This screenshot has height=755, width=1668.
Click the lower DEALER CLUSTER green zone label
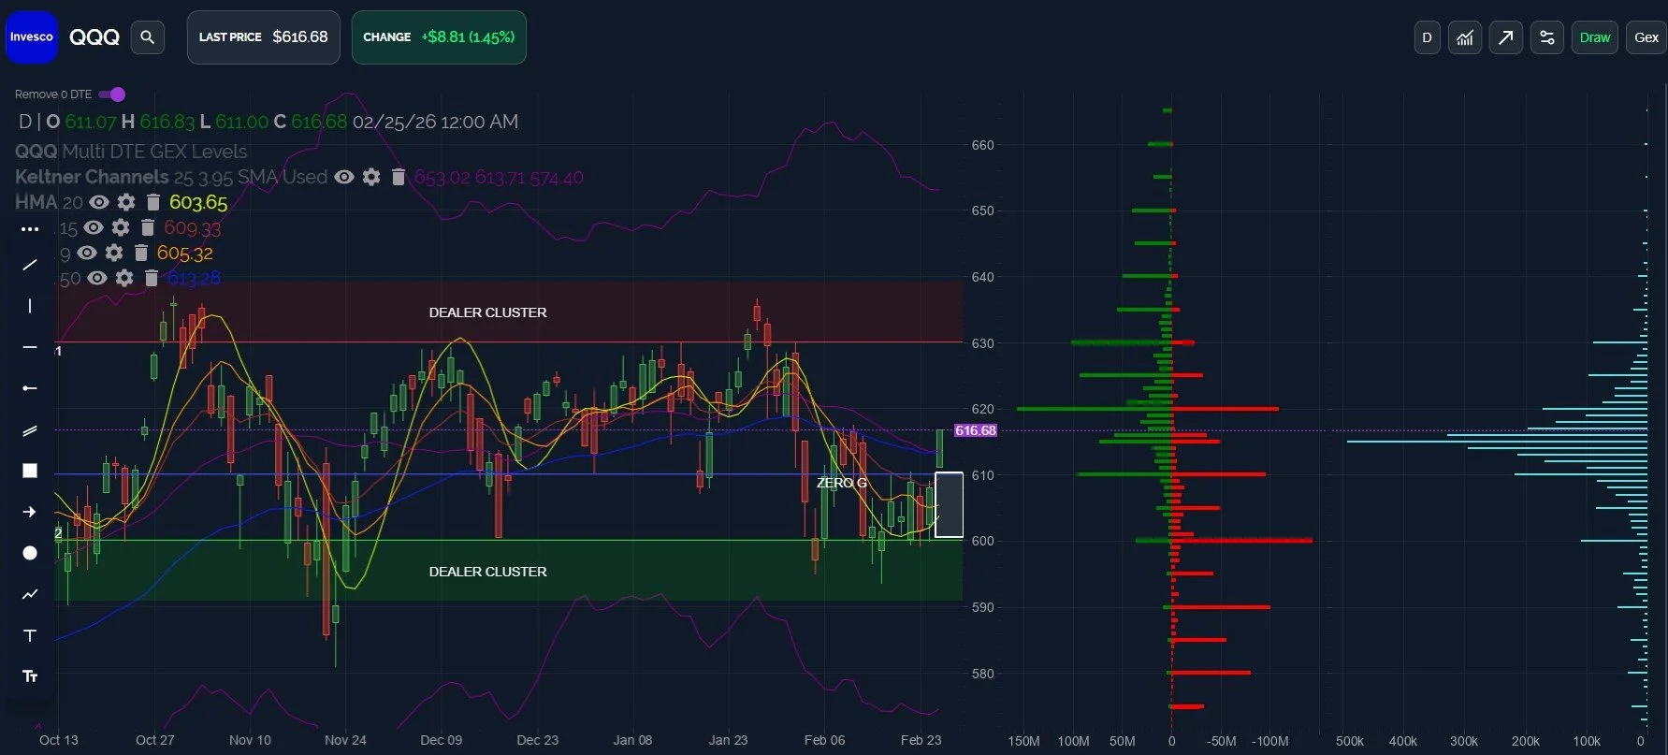pyautogui.click(x=487, y=572)
